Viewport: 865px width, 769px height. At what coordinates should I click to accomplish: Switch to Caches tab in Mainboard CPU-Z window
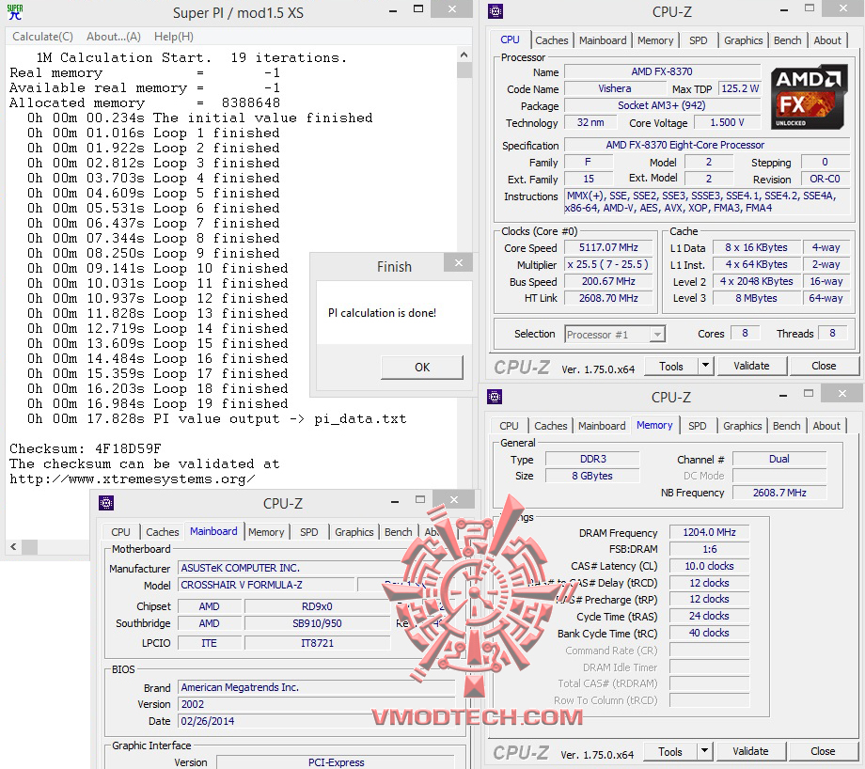(x=162, y=532)
